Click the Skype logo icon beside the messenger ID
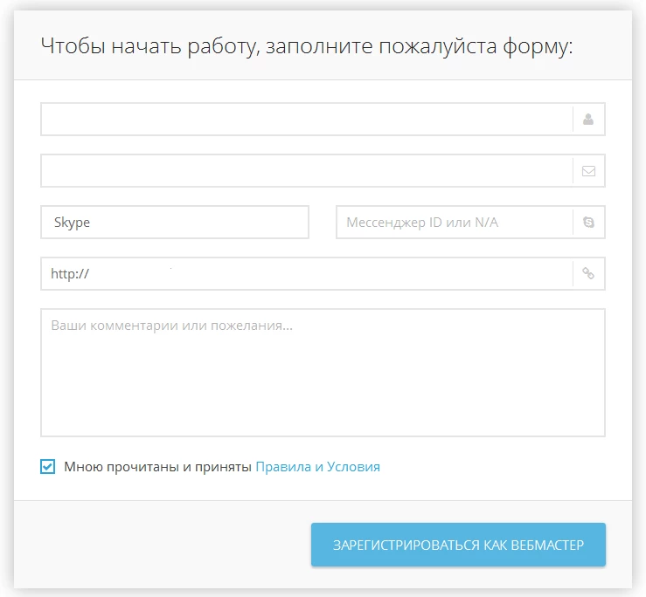 pos(588,223)
